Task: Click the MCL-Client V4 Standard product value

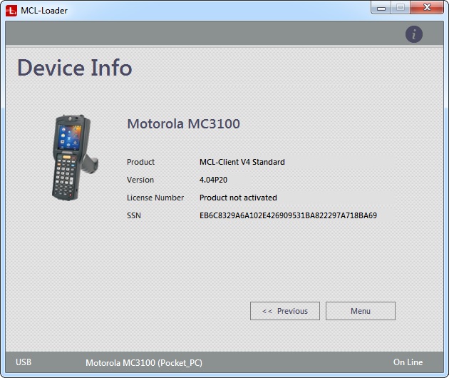Action: click(x=242, y=162)
